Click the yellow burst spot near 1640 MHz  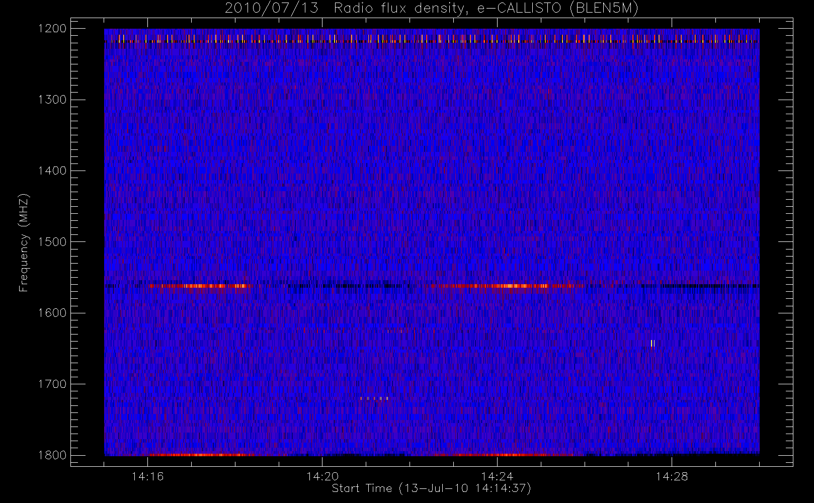click(653, 344)
